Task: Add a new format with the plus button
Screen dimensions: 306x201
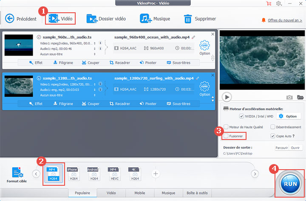Action: tap(156, 174)
